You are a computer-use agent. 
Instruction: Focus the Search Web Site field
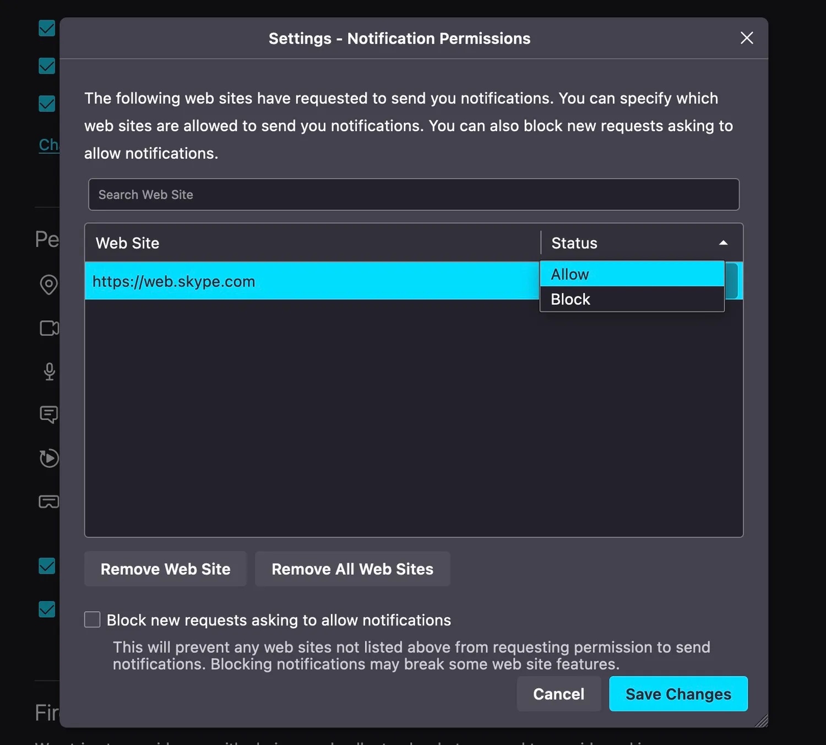413,195
